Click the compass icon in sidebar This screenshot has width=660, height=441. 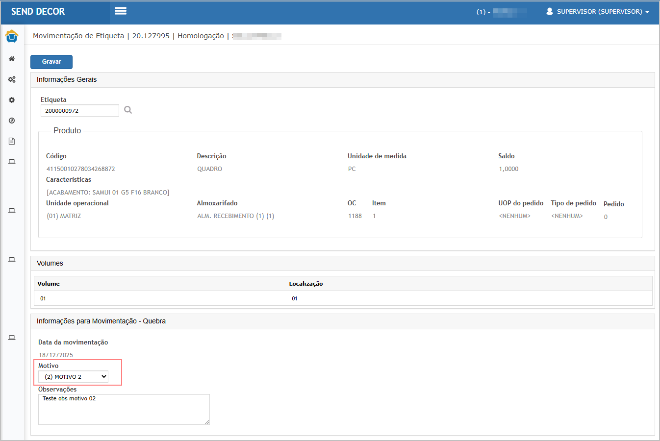point(12,121)
